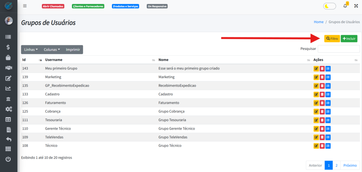The image size is (362, 172).
Task: Click the power logout sidebar icon
Action: click(8, 159)
